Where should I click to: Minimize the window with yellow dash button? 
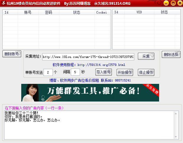click(x=166, y=3)
